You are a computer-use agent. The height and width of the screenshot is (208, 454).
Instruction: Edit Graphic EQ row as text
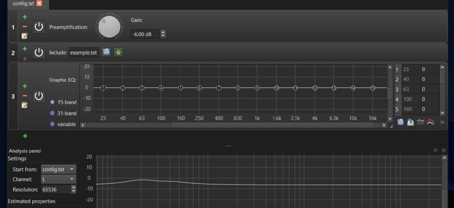click(25, 105)
